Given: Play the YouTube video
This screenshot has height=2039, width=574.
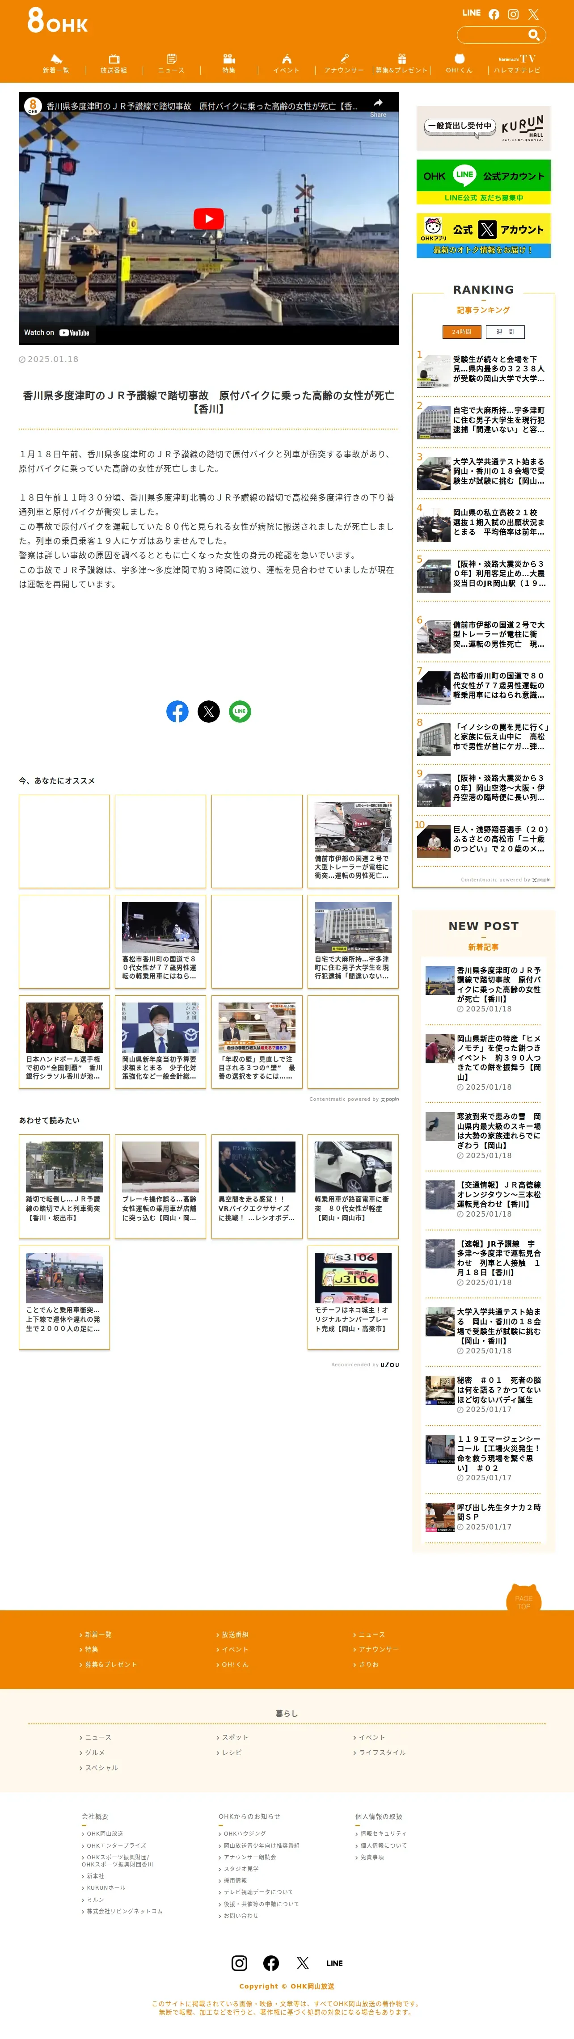Looking at the screenshot, I should tap(208, 219).
